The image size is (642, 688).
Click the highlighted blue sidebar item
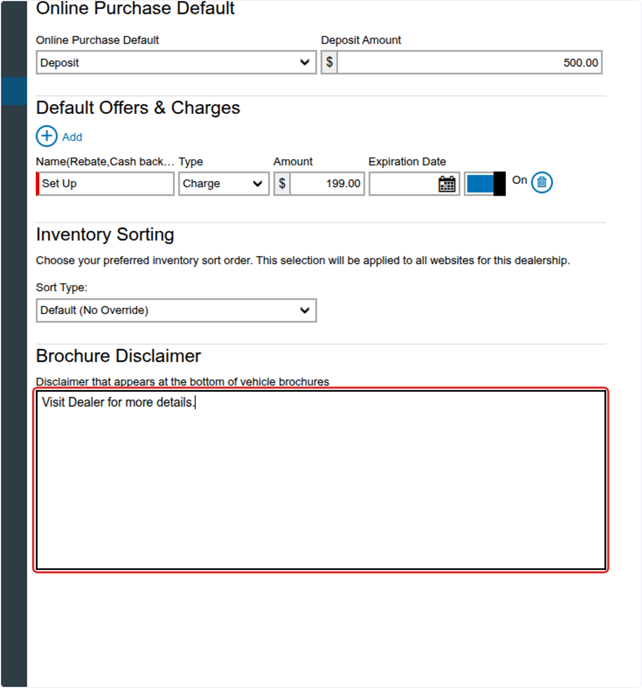(x=14, y=91)
